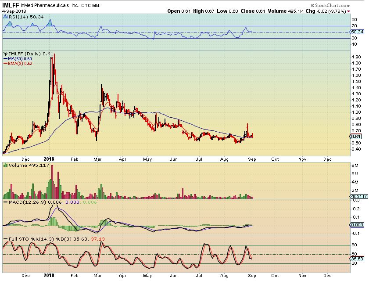
Task: Click the Aug label on the bottom stochastic axis
Action: pos(224,275)
